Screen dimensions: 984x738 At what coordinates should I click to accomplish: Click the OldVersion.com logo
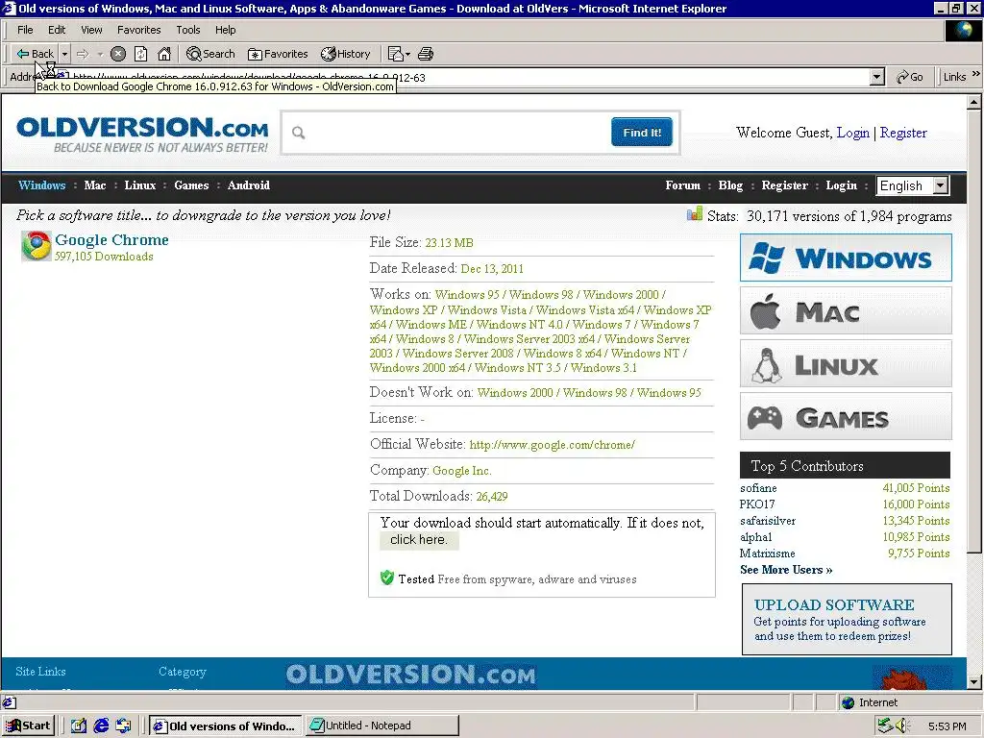tap(142, 135)
